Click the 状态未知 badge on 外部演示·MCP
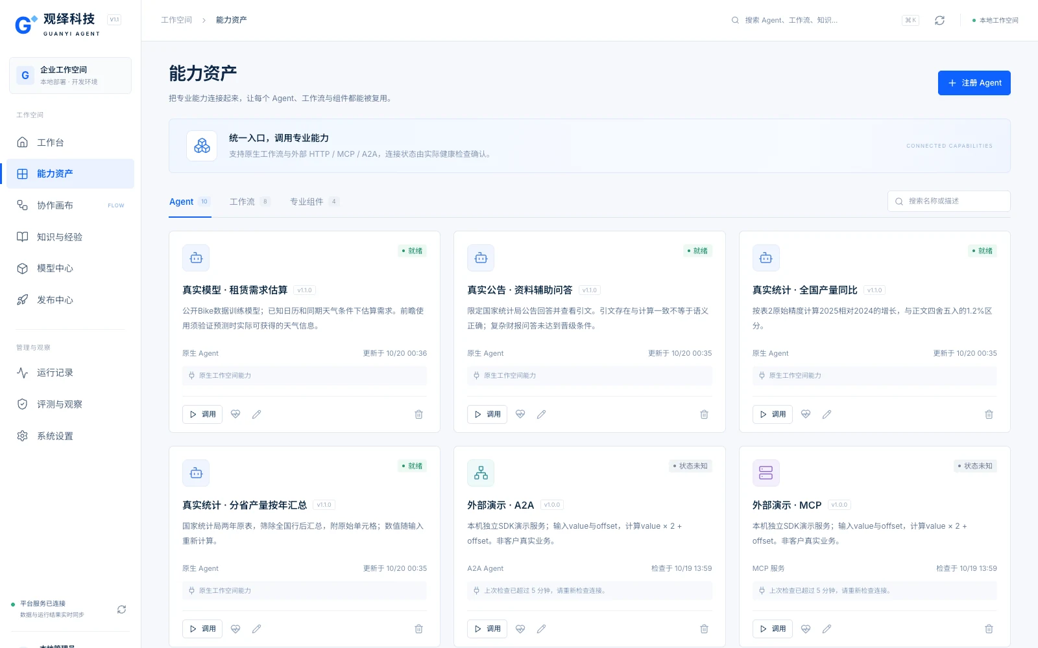The width and height of the screenshot is (1038, 648). (x=975, y=466)
